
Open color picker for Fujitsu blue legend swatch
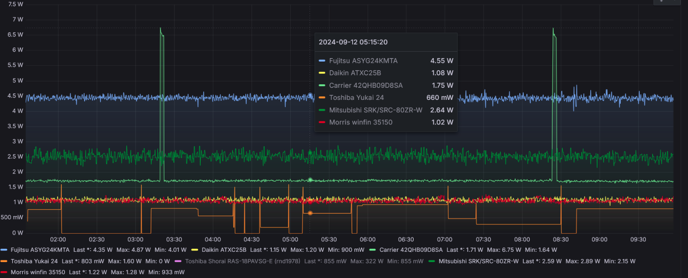[4, 250]
